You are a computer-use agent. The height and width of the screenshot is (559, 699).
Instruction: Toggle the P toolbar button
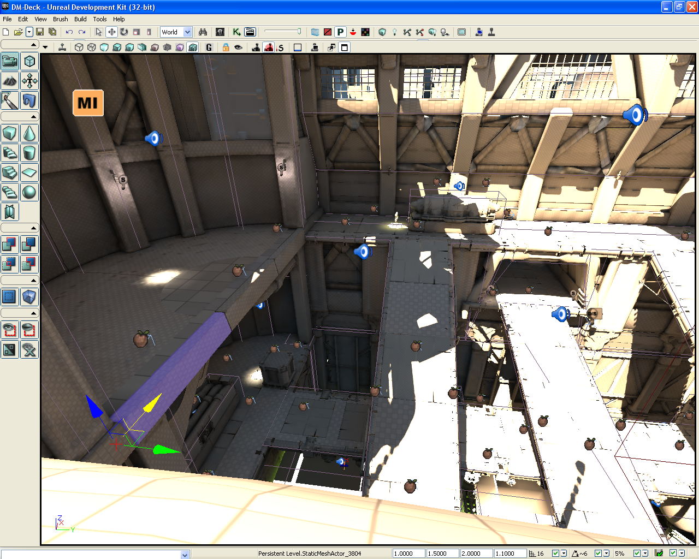[x=340, y=32]
